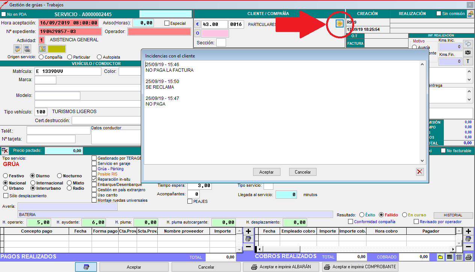This screenshot has height=272, width=475.
Task: Click the pink box beside O button
Action: [x=215, y=33]
